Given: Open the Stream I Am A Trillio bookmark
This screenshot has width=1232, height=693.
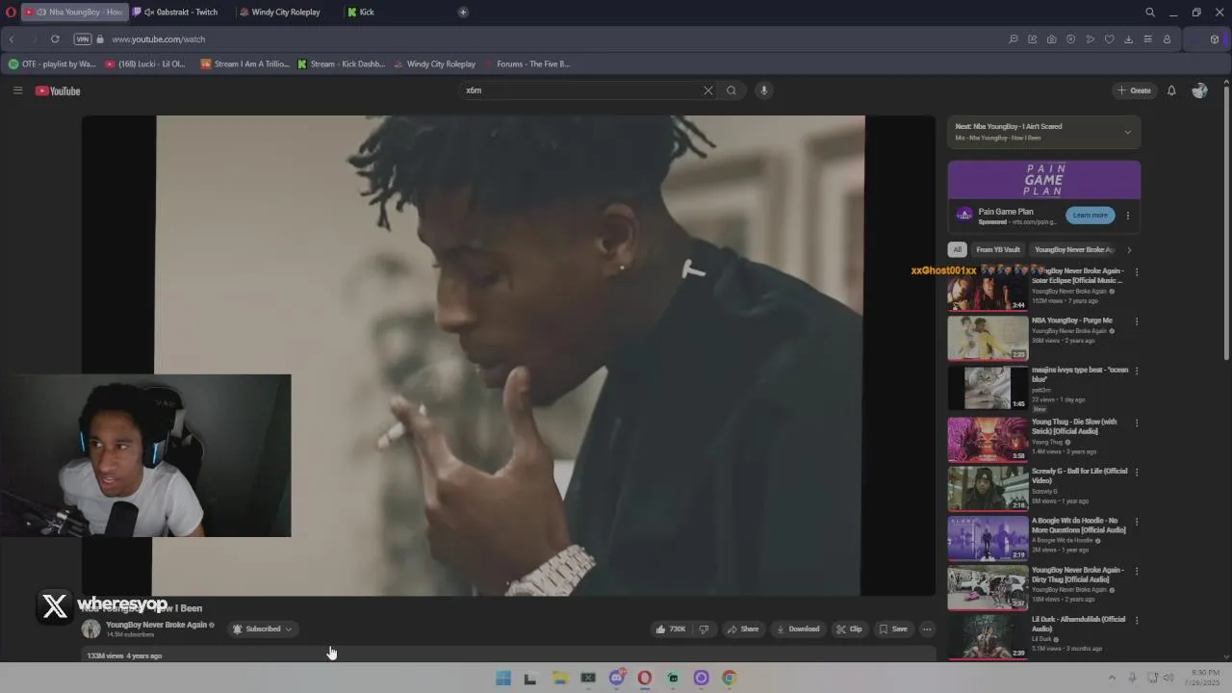Looking at the screenshot, I should point(244,64).
